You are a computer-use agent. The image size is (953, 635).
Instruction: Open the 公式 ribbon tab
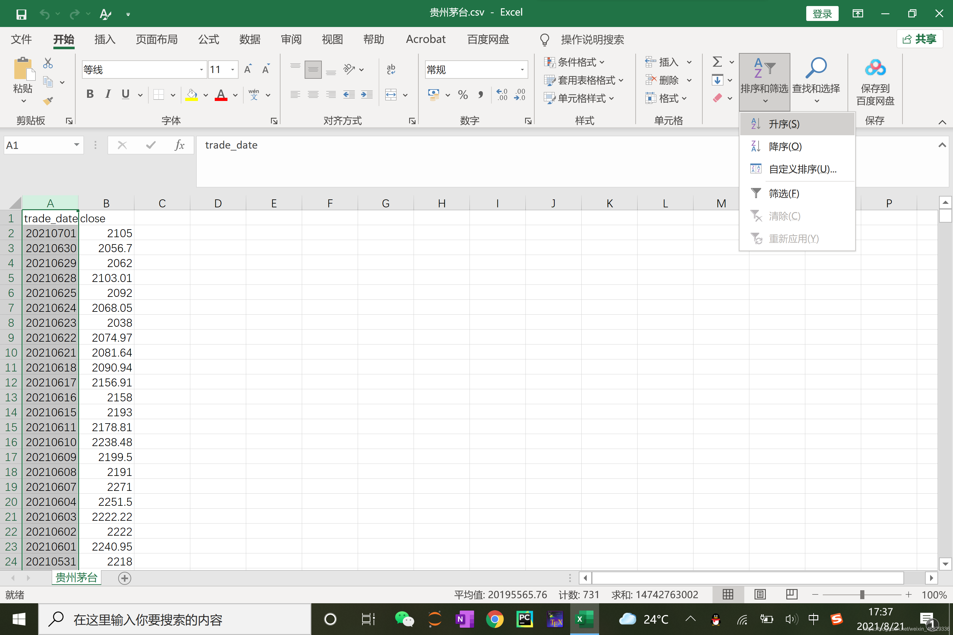208,39
